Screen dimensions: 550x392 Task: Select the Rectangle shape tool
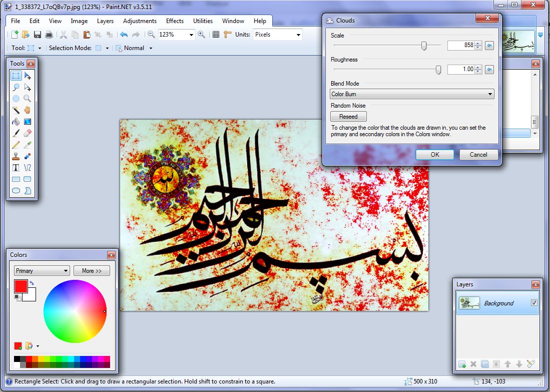(16, 179)
